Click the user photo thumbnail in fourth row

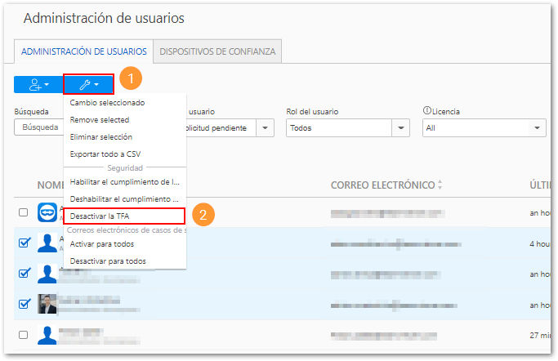tap(47, 304)
